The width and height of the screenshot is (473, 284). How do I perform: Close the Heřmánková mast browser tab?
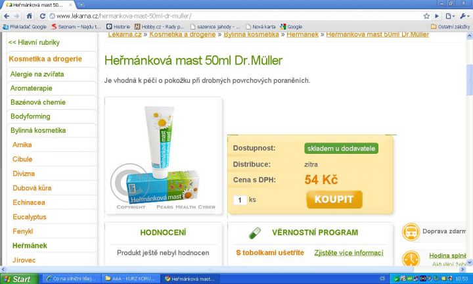tap(71, 5)
